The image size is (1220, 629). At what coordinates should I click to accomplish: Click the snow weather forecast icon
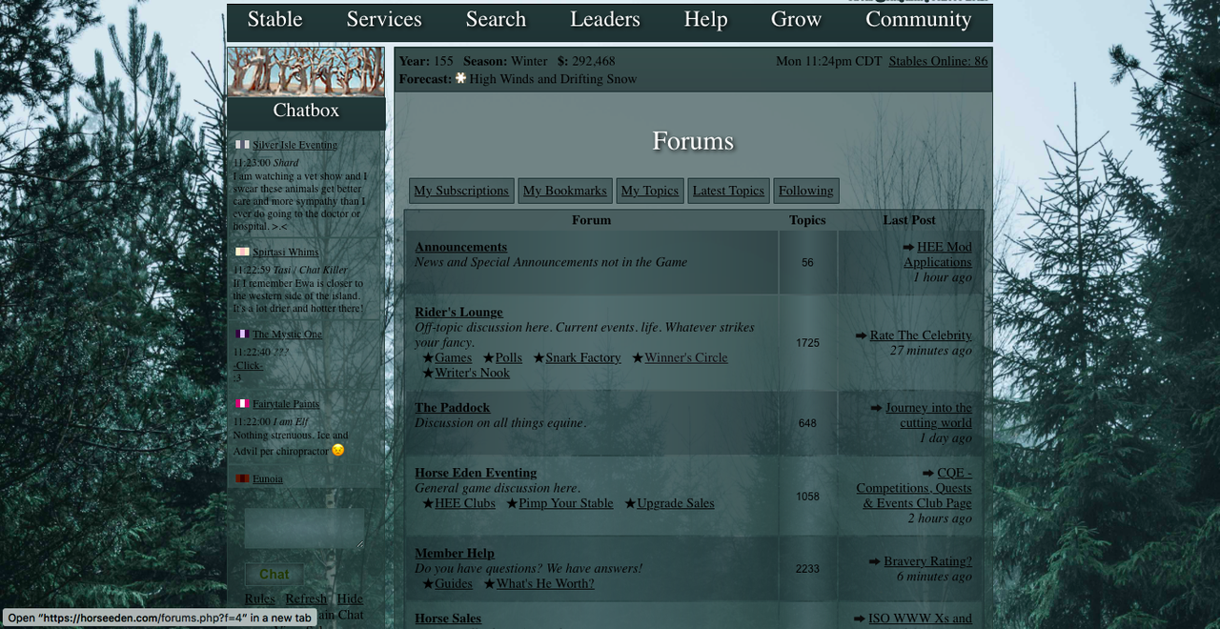[x=460, y=78]
